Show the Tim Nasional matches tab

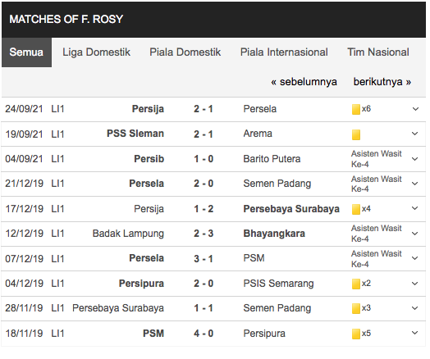tap(378, 52)
